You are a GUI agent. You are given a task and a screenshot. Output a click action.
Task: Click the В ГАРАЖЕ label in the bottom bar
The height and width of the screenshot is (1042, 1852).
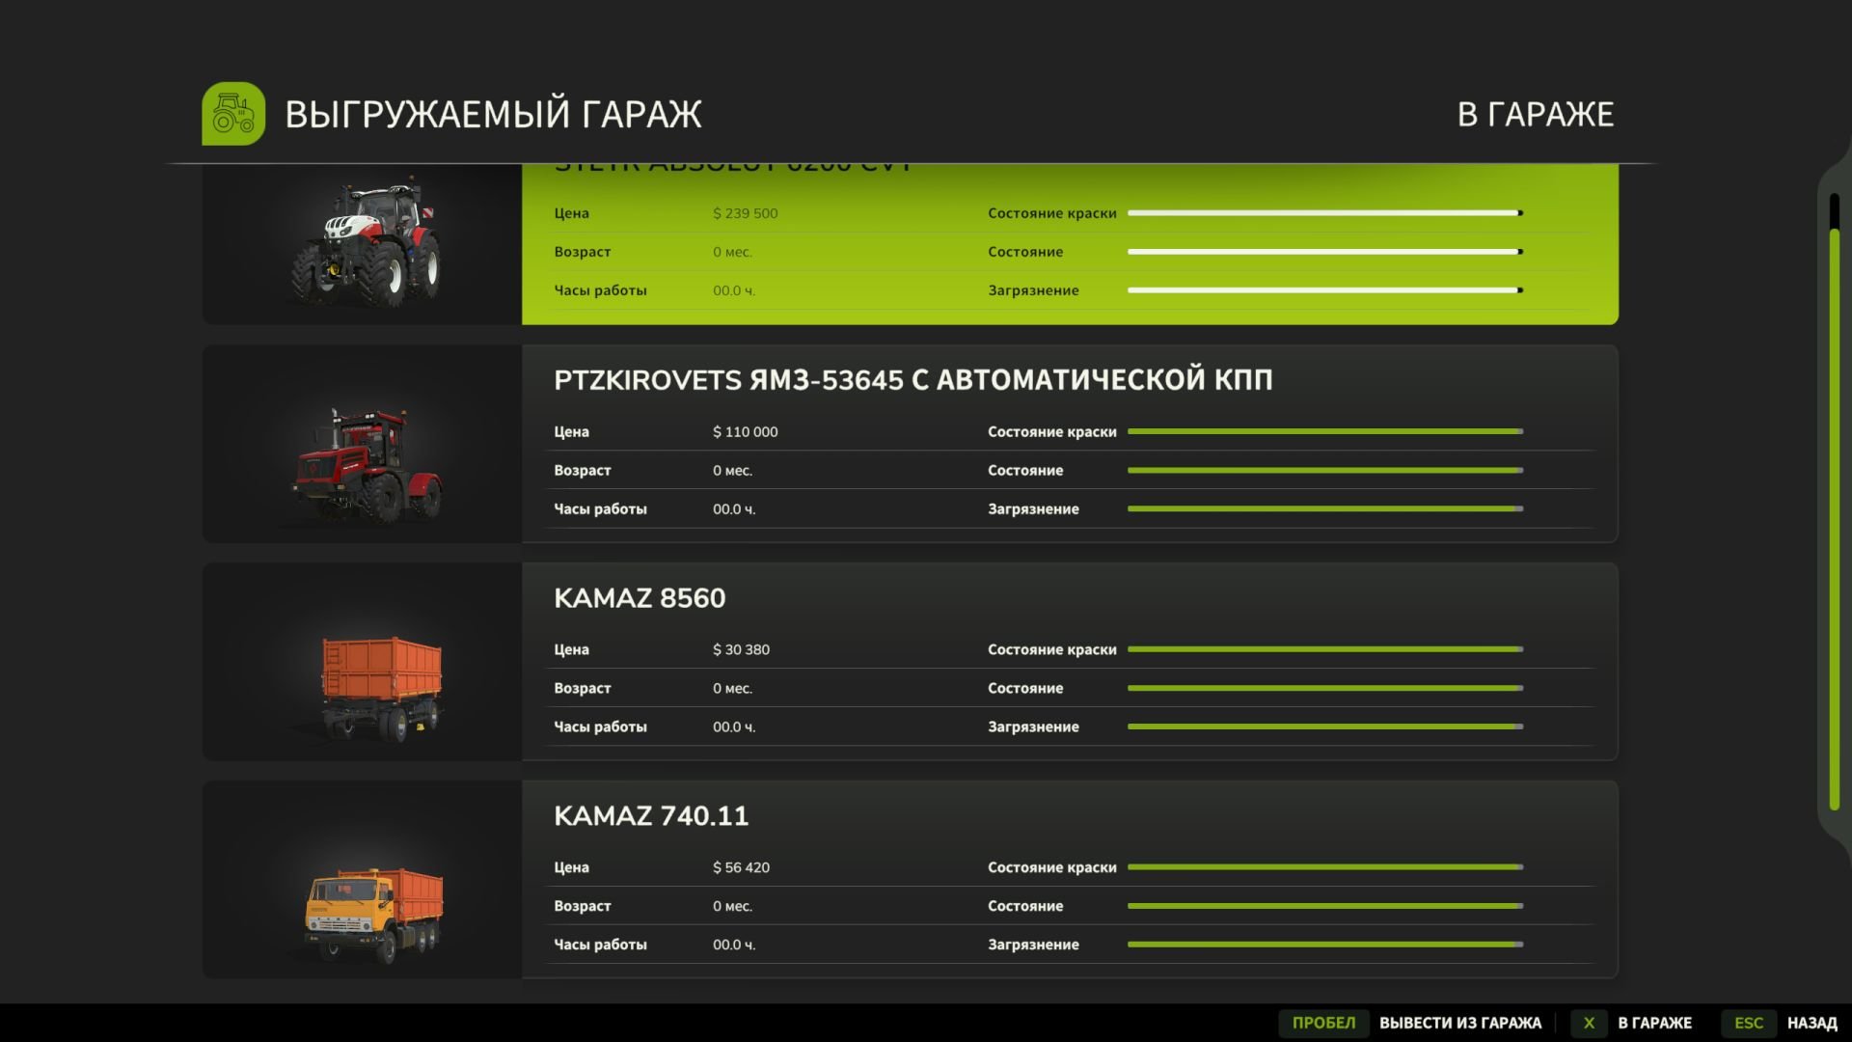pyautogui.click(x=1654, y=1023)
